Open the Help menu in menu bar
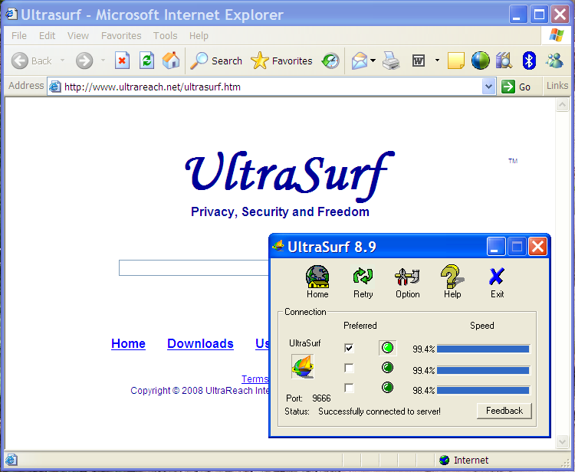 coord(199,35)
